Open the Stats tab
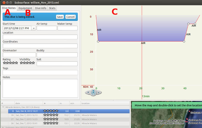Viewport: 202px width, 128px height. (x=52, y=8)
